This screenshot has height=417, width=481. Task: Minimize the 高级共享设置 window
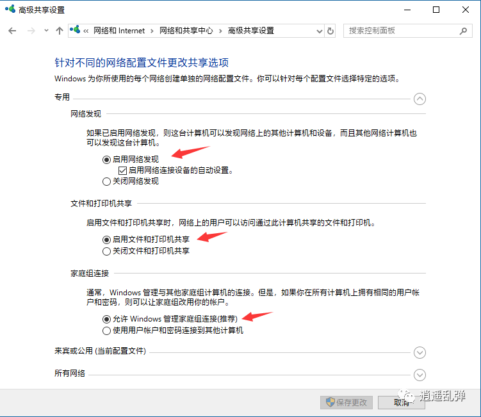(x=407, y=10)
